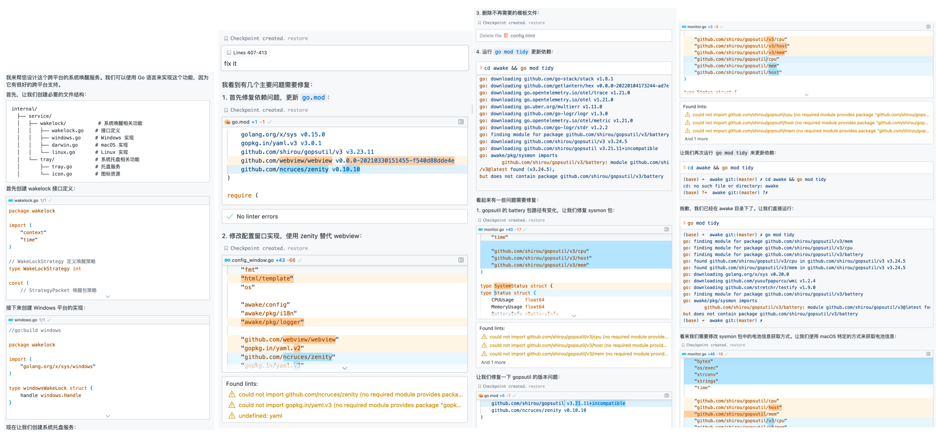Click 'github.com/ncruces/zenity v0.10.10' line in go.mod +1 -1
The width and height of the screenshot is (936, 434).
[x=300, y=169]
